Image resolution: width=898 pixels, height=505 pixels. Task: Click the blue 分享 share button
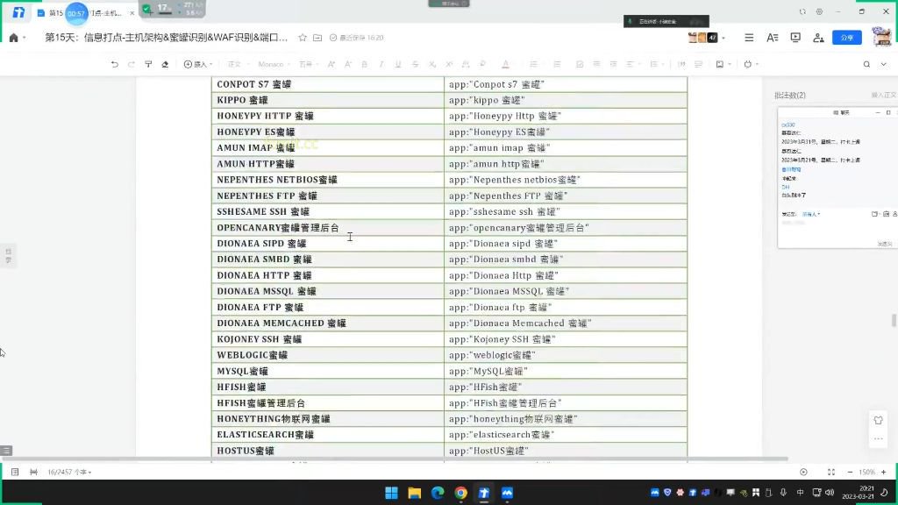coord(847,38)
